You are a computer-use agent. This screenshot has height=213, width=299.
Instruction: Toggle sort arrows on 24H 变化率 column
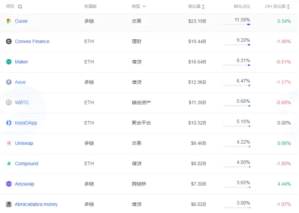(288, 6)
